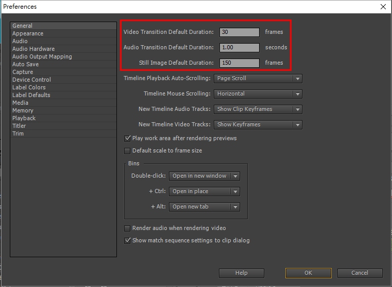This screenshot has height=287, width=392.
Task: Uncheck Play work area after rendering previews
Action: 127,139
